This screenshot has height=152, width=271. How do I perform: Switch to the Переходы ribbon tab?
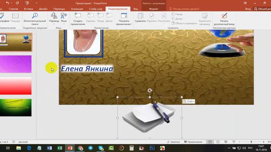tap(59, 9)
